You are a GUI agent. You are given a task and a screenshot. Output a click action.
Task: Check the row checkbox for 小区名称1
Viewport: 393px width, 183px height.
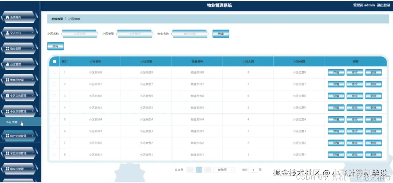[x=54, y=155]
